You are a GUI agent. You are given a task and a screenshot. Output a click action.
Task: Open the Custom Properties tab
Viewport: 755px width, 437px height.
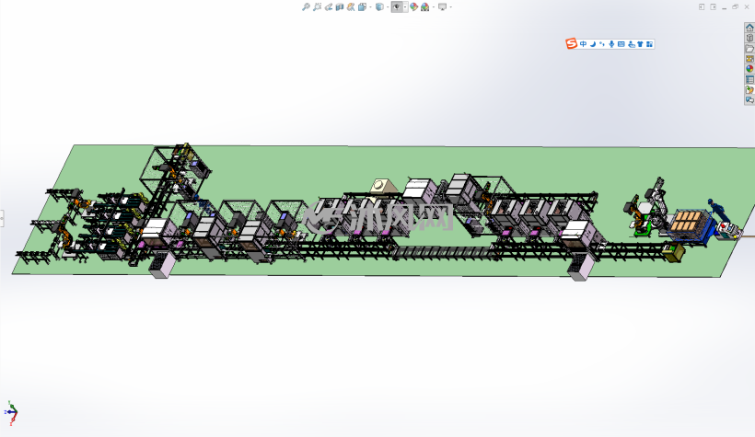point(749,79)
